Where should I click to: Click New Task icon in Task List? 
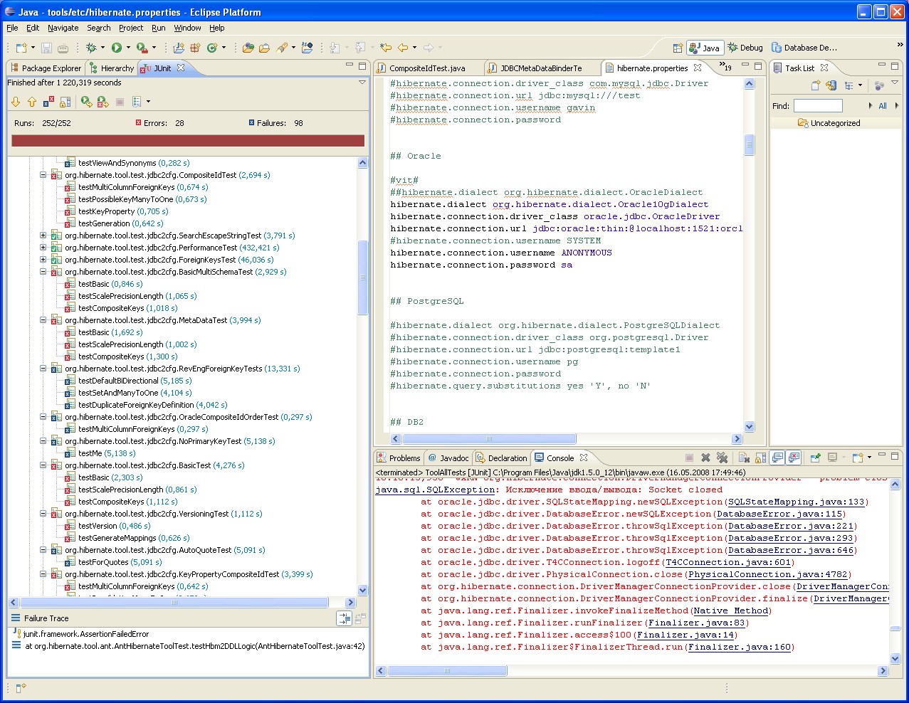pyautogui.click(x=816, y=85)
